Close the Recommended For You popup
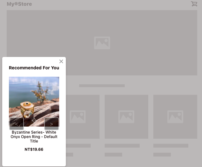Viewport: 202px width, 167px height. [x=61, y=61]
